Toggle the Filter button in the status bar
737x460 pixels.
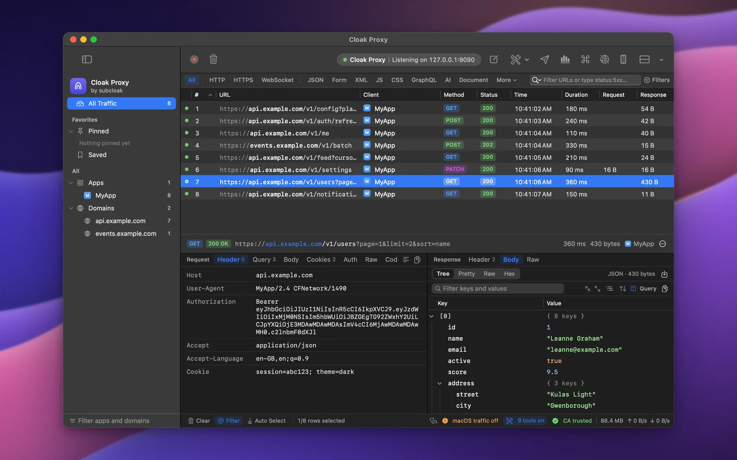tap(229, 421)
